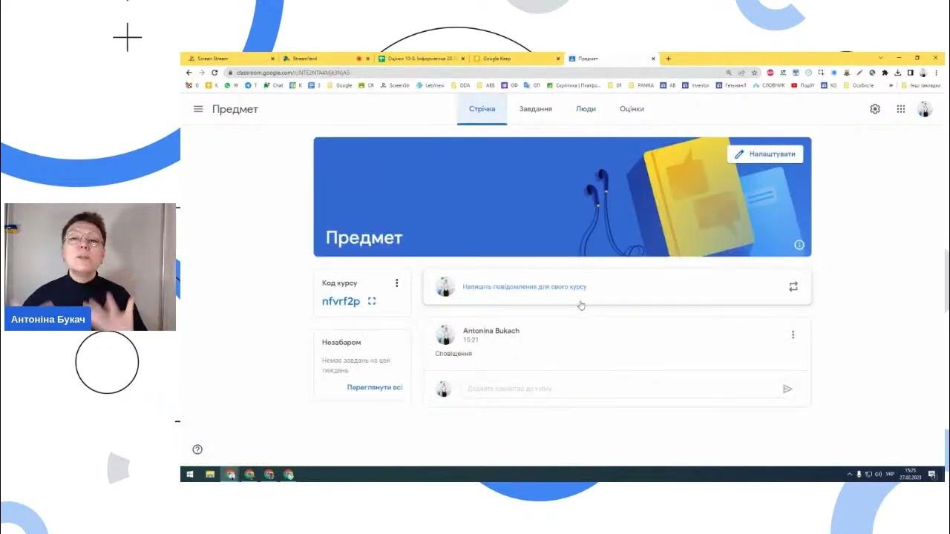The width and height of the screenshot is (950, 534).
Task: Open class settings gear icon
Action: (875, 109)
